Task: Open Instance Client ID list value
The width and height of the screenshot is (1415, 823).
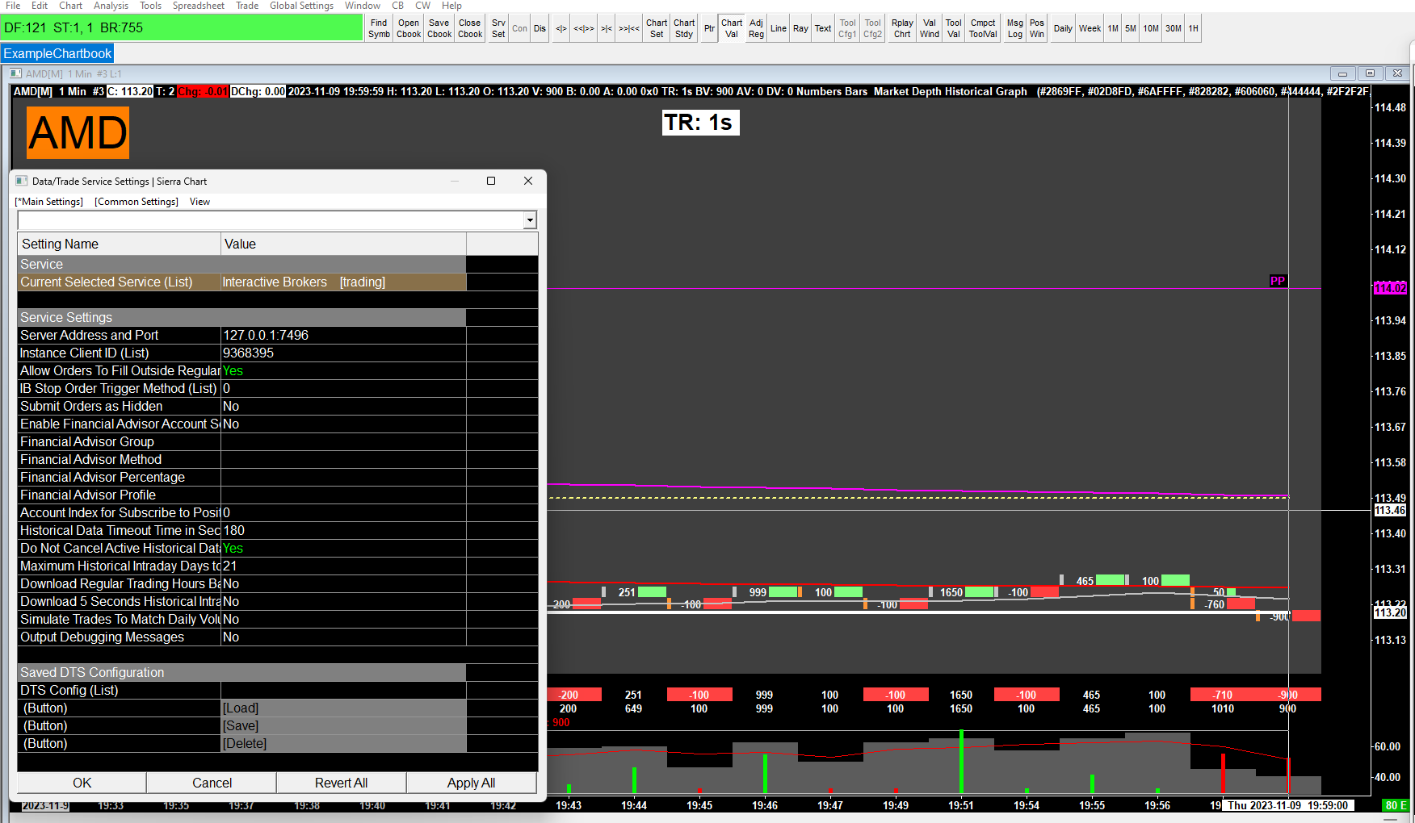Action: click(x=343, y=353)
